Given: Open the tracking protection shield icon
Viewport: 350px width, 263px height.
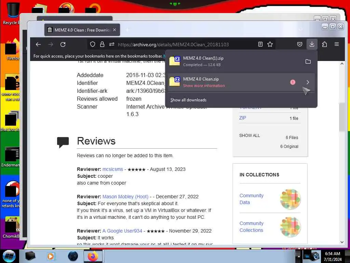Looking at the screenshot, I should [93, 44].
